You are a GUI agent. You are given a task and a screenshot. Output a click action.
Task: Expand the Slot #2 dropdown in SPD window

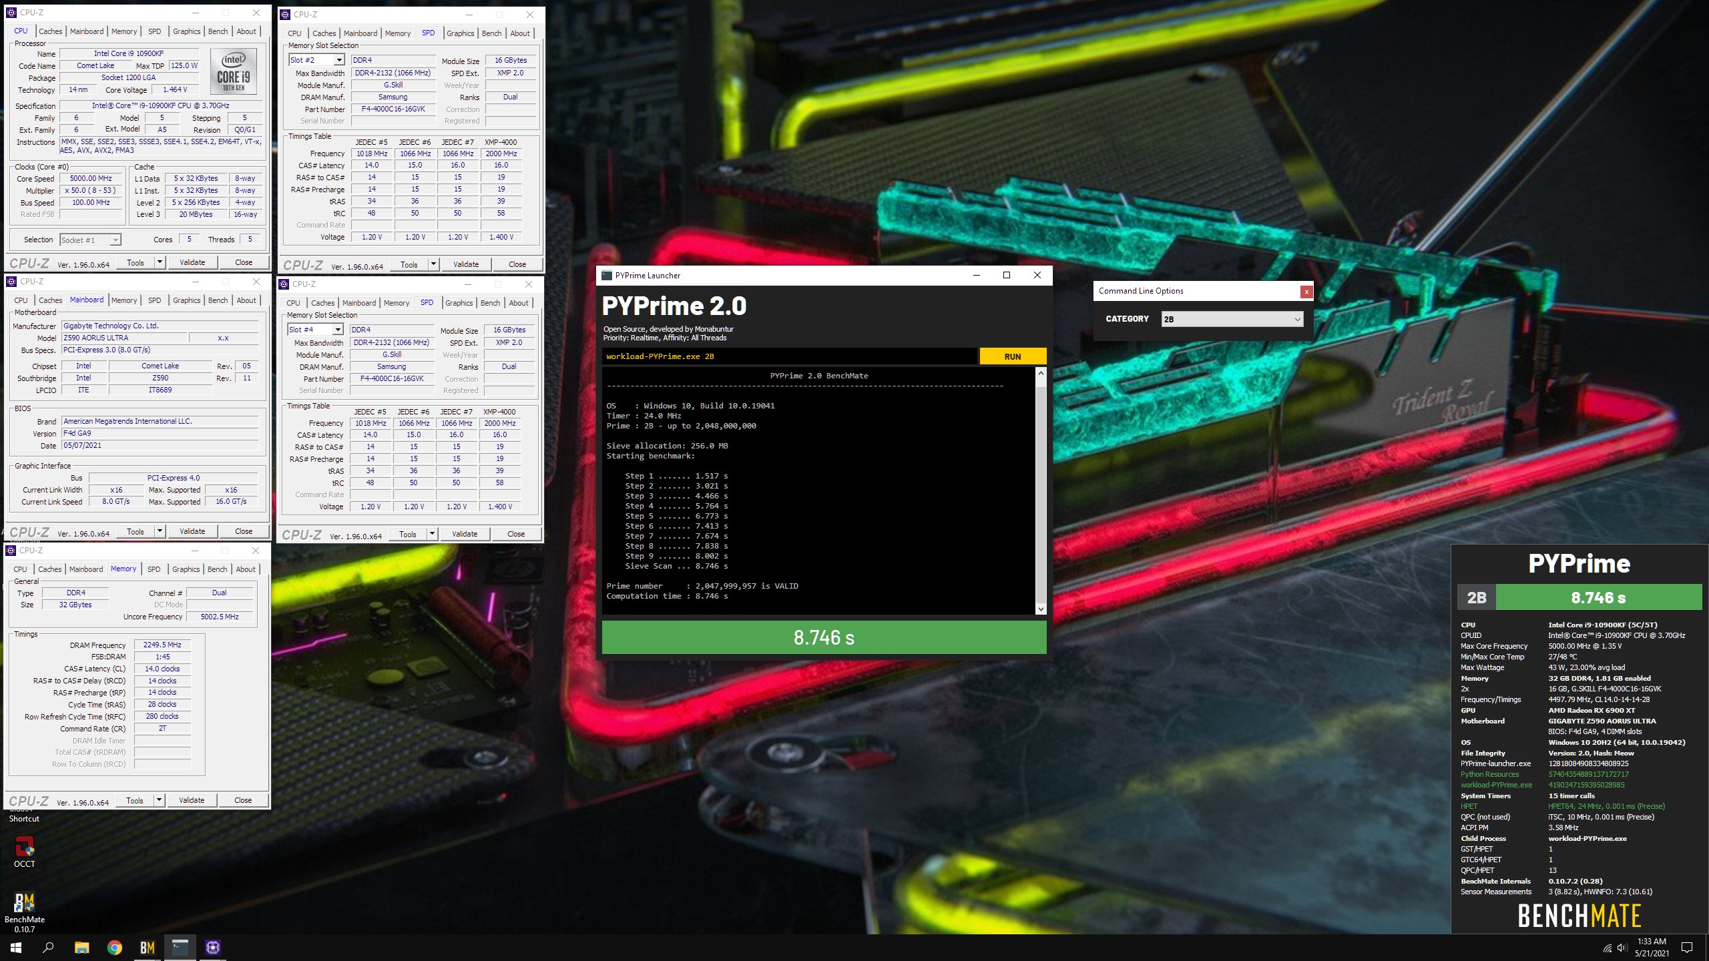339,60
